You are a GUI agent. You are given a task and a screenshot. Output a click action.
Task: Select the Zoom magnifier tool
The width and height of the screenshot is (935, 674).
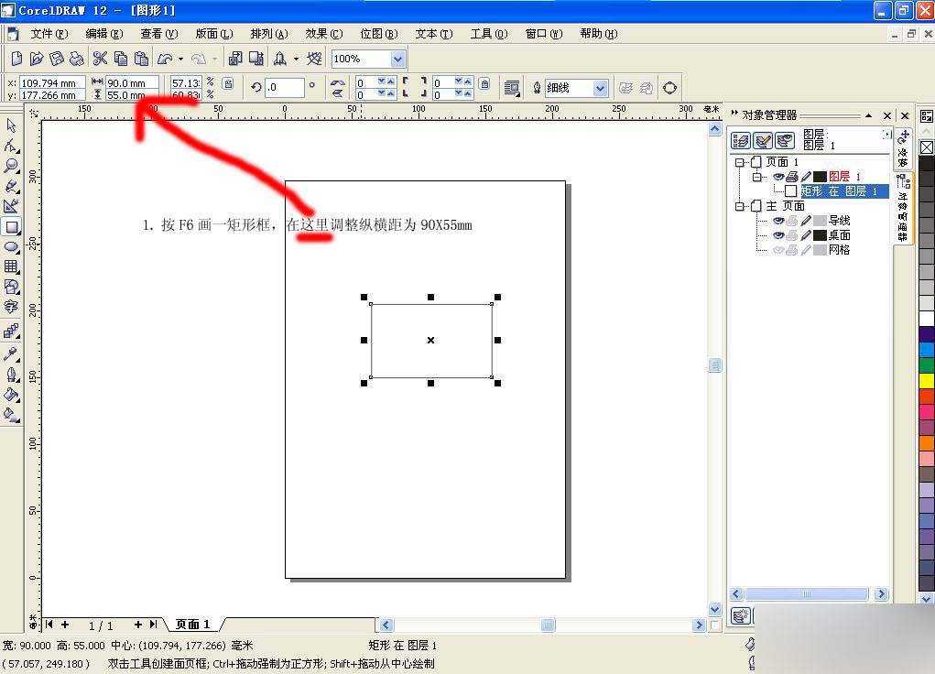point(11,166)
